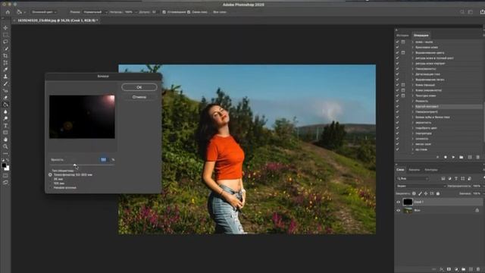Create new adjustment layer icon

click(456, 269)
